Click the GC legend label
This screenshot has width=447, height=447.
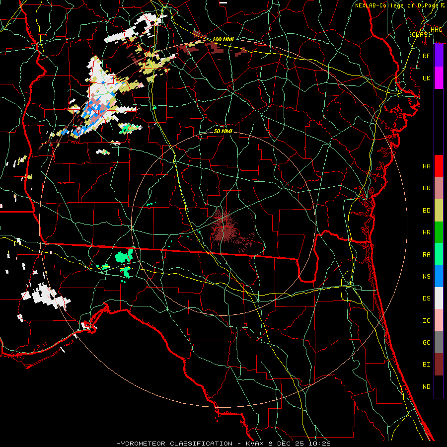point(426,343)
